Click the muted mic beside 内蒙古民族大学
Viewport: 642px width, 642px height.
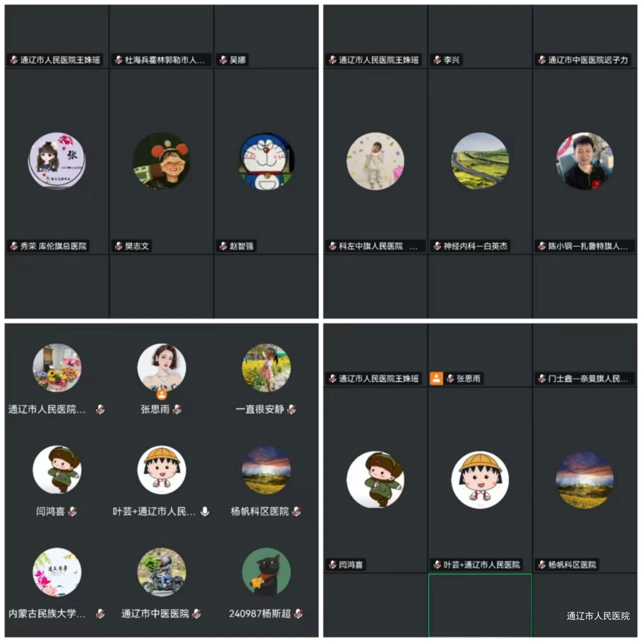click(x=100, y=613)
